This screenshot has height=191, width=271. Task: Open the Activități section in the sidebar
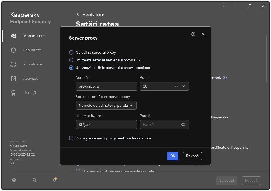coord(31,78)
